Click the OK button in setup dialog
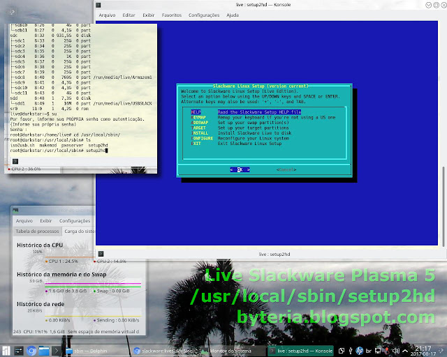 240,169
